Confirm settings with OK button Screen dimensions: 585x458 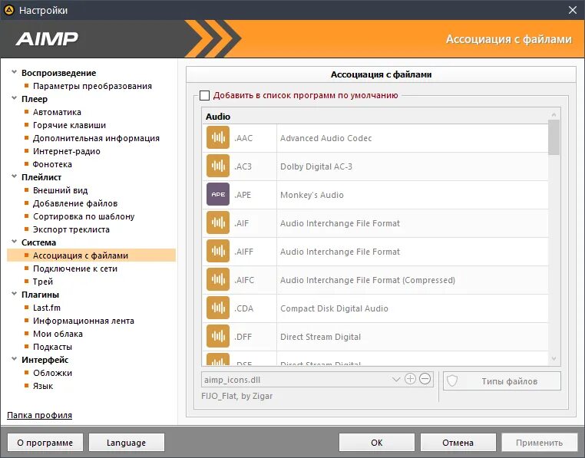(x=376, y=443)
